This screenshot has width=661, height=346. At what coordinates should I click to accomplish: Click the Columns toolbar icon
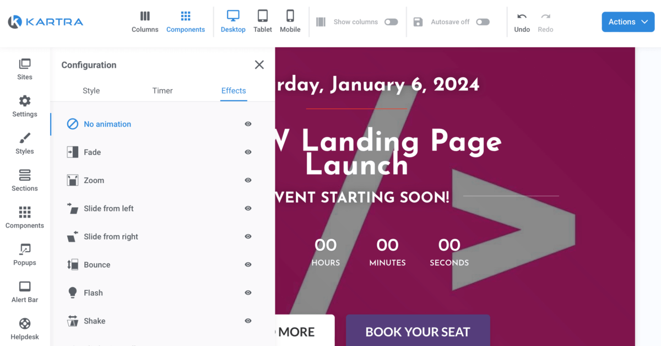(x=145, y=21)
